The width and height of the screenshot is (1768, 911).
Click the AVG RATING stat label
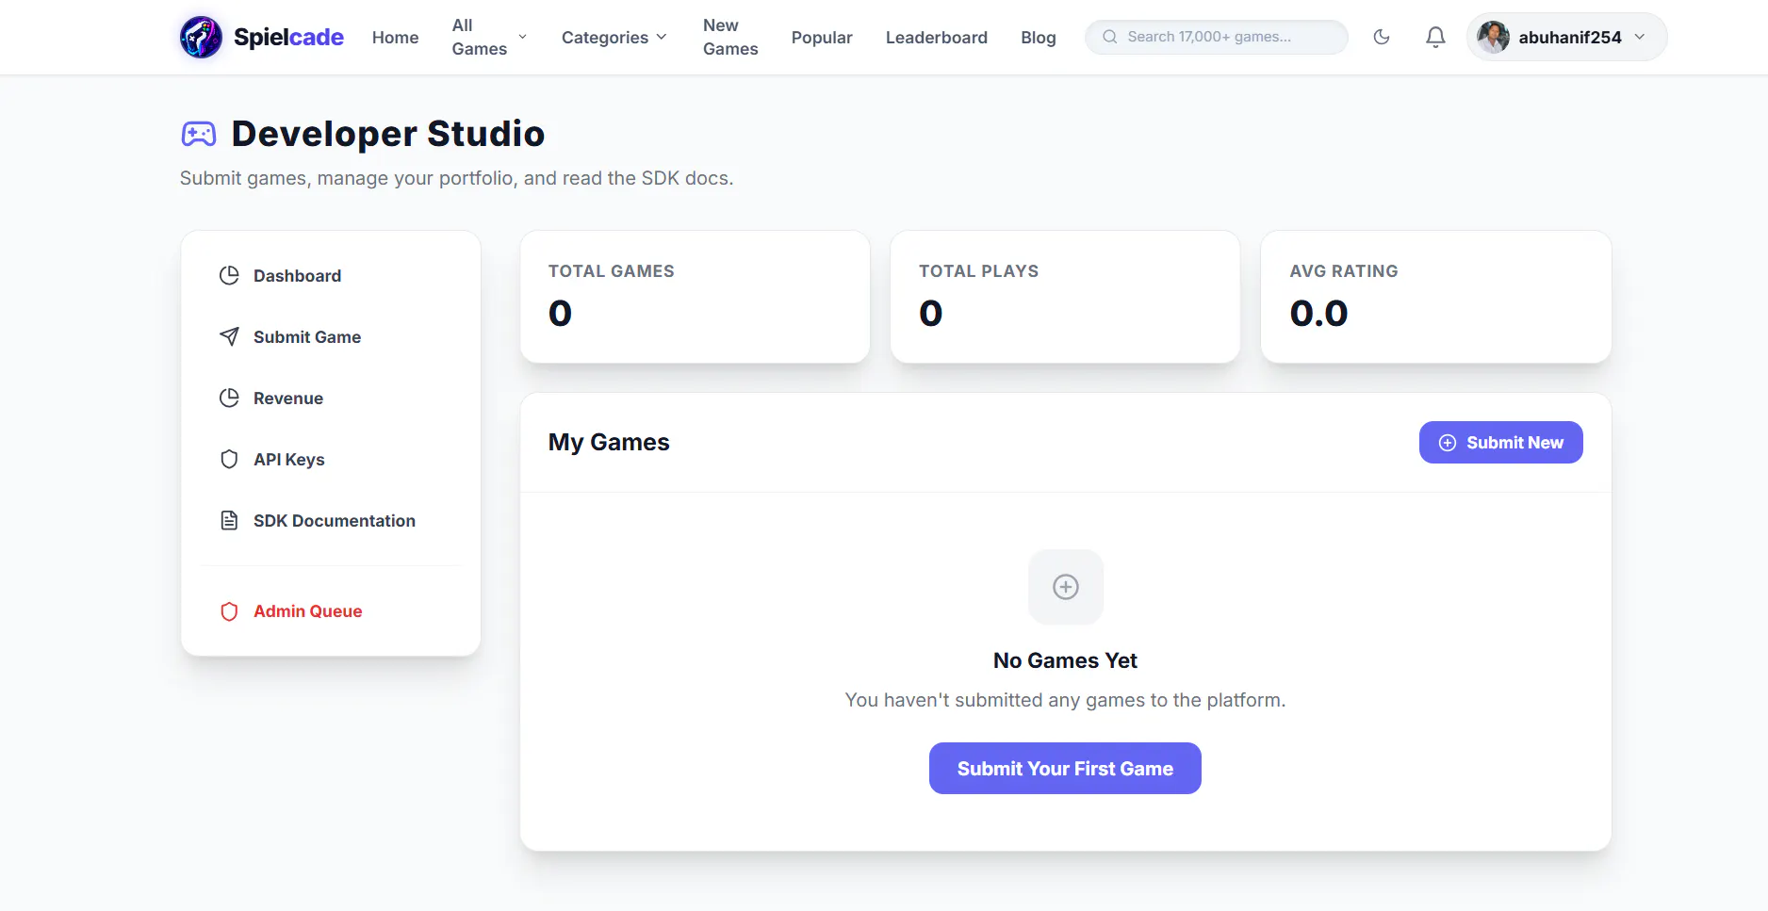tap(1344, 271)
